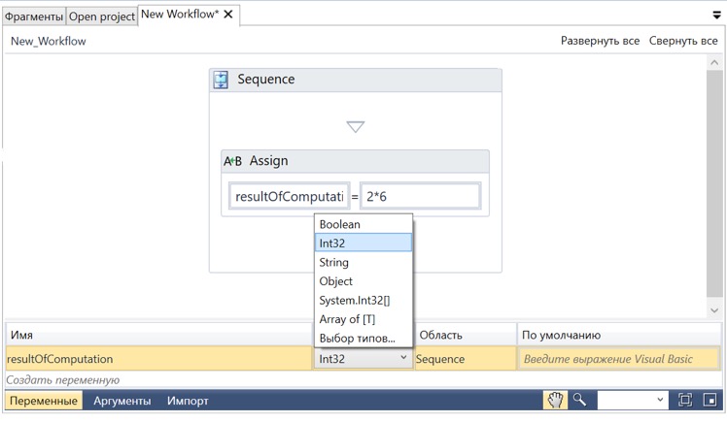Select String in the type list
Screen dimensions: 727x422
coord(334,262)
